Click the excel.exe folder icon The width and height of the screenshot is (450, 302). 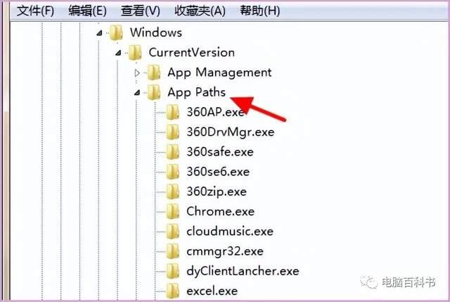[173, 291]
